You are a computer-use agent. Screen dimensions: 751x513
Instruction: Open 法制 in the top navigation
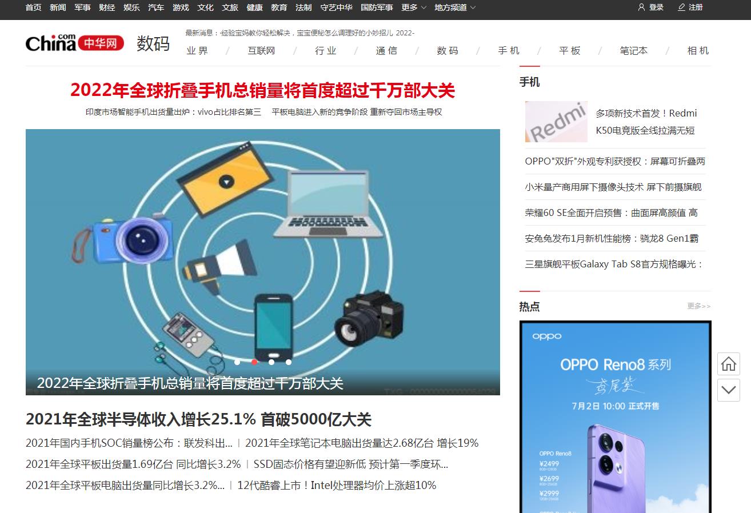(x=303, y=7)
